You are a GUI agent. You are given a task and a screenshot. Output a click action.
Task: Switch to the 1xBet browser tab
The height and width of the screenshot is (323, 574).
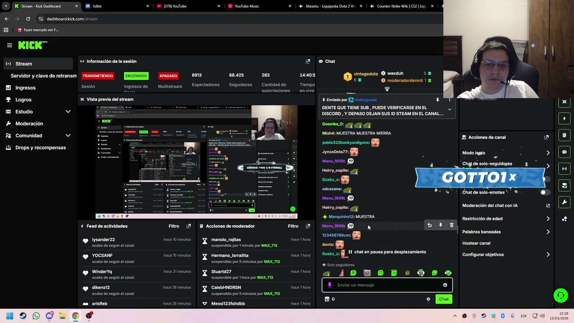pyautogui.click(x=117, y=6)
